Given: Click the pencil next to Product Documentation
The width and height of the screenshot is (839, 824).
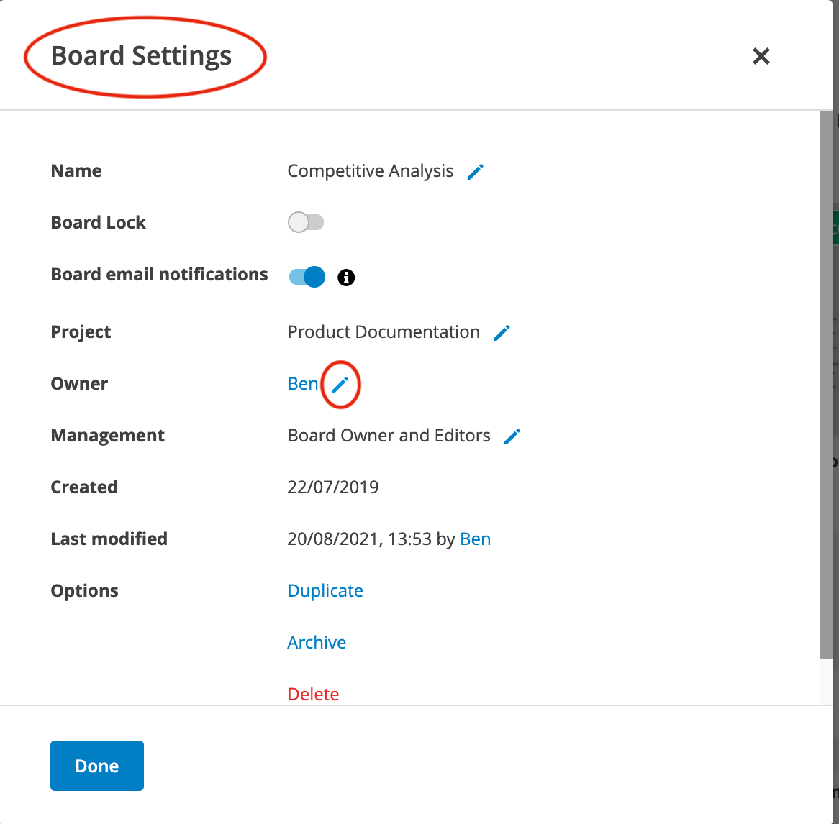Looking at the screenshot, I should click(502, 333).
